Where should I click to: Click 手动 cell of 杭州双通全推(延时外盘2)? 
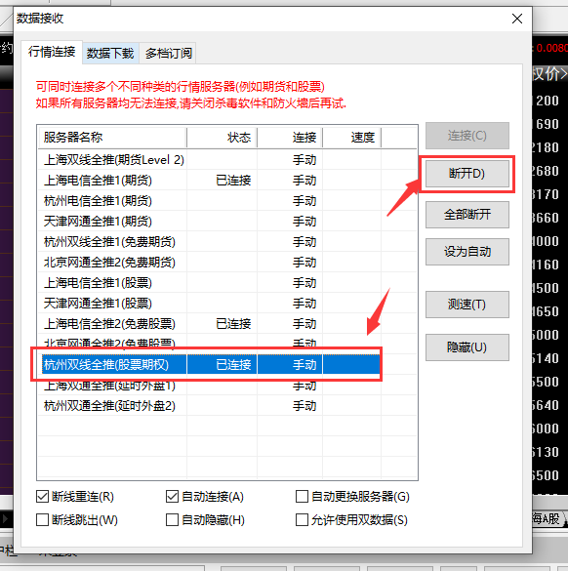pos(304,405)
